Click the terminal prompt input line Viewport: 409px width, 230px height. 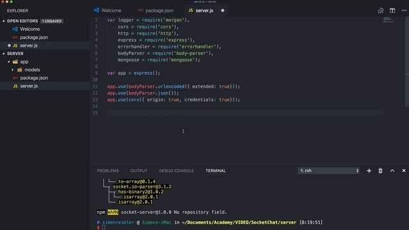click(104, 227)
